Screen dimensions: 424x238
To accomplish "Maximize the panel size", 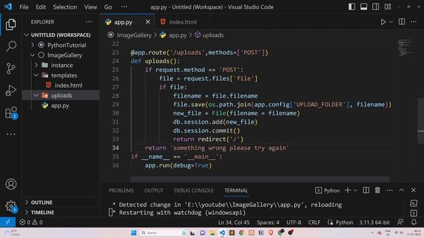I will click(x=401, y=190).
